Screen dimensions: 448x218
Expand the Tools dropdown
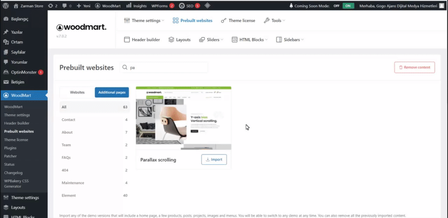[274, 21]
